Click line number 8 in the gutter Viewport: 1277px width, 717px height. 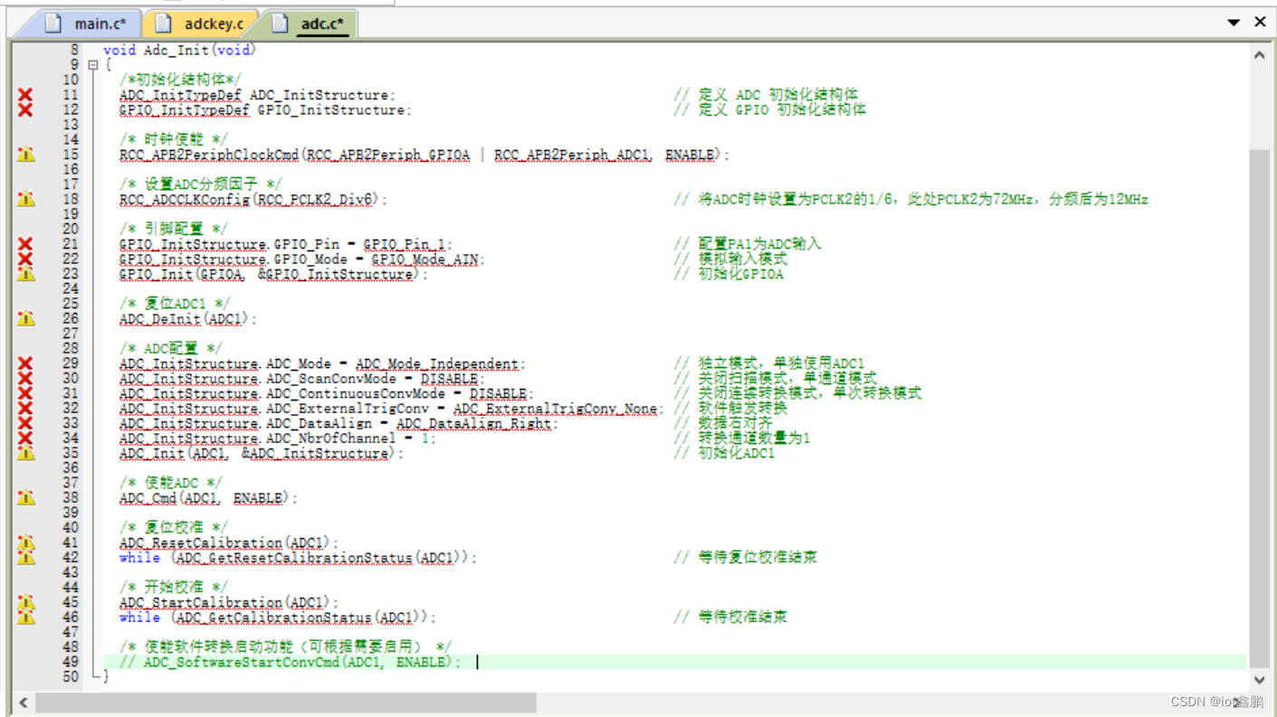(73, 51)
